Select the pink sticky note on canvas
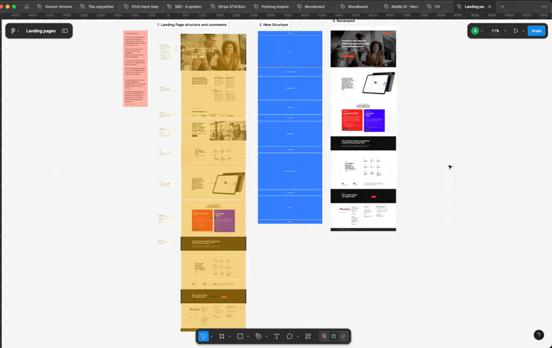 pos(135,68)
